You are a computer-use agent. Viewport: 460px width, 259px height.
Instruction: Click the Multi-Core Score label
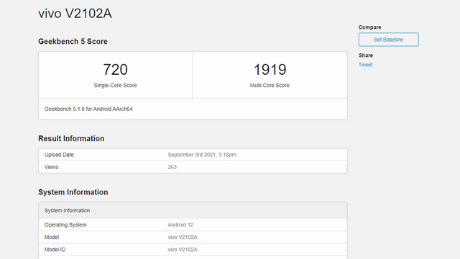click(270, 85)
